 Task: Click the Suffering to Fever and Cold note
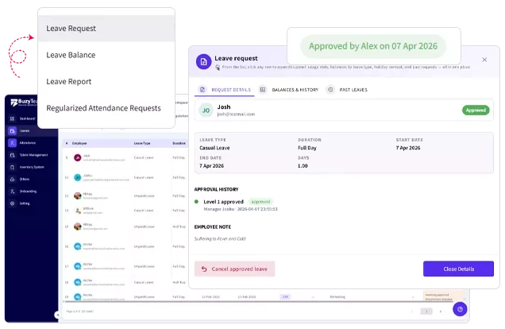220,238
